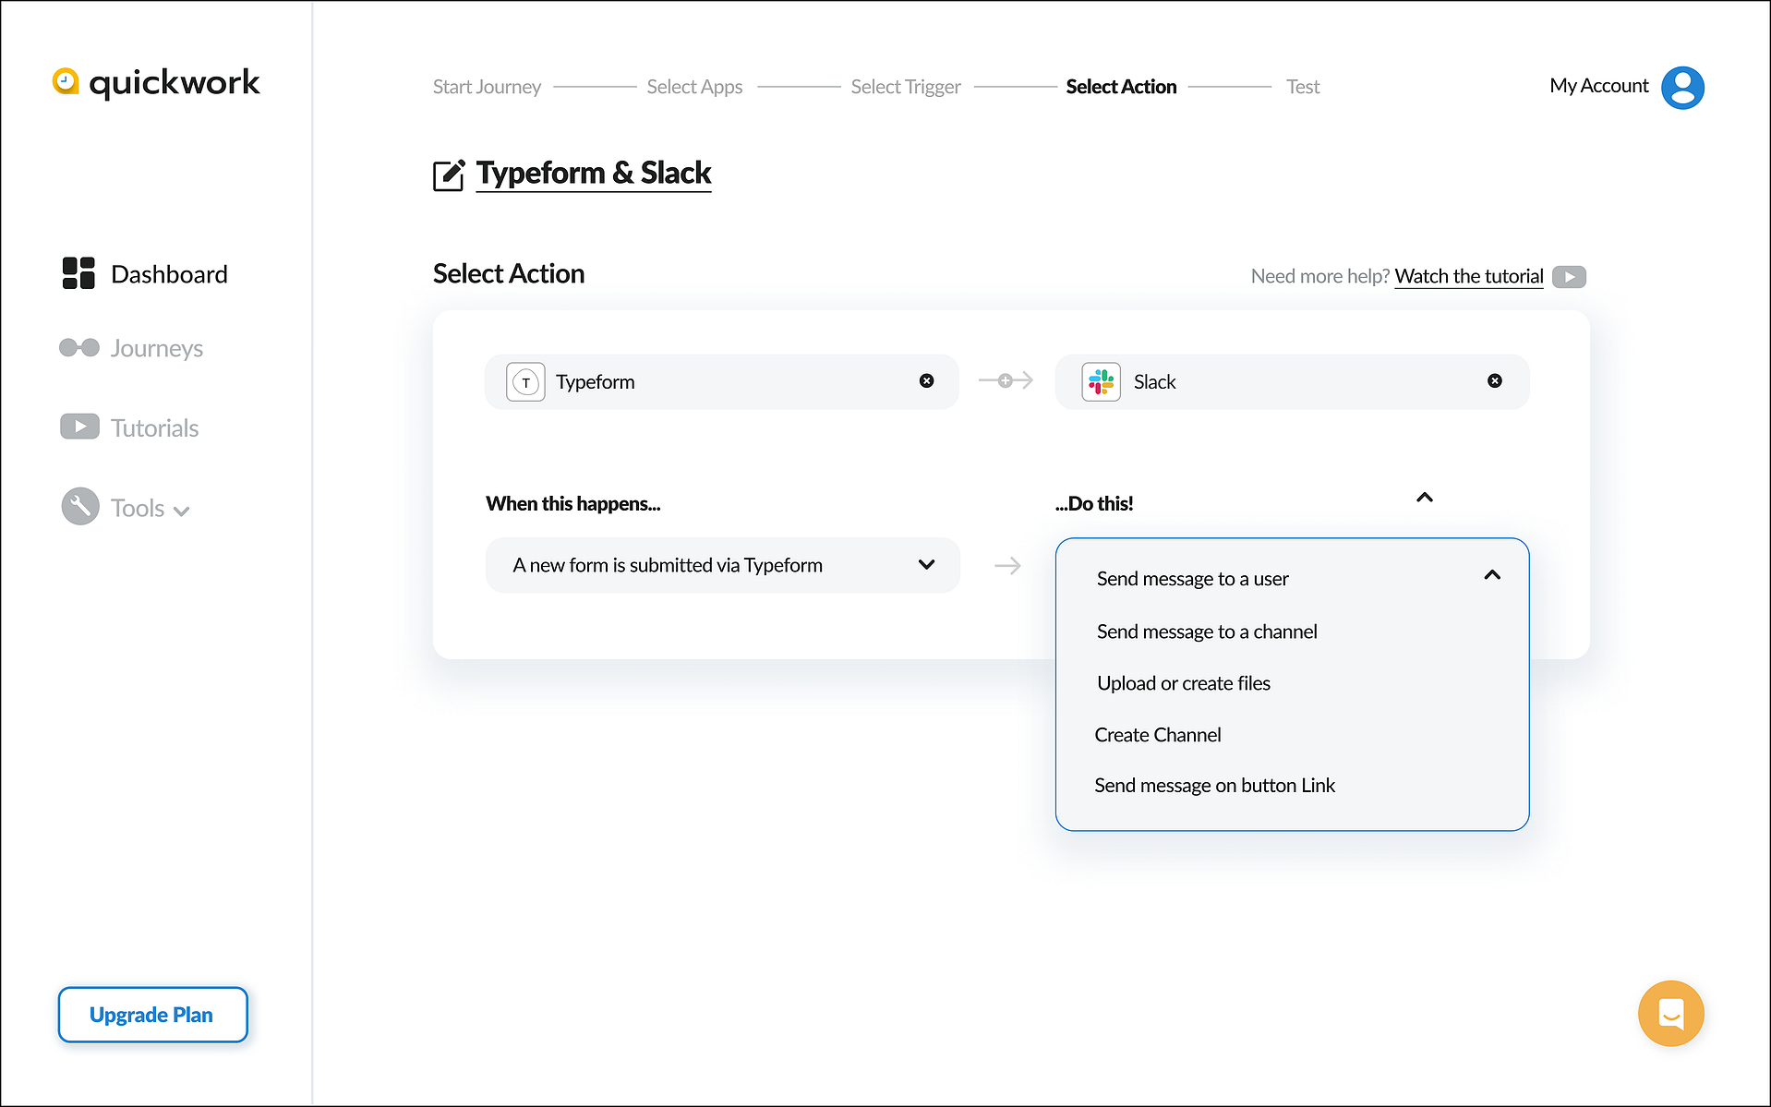Go to Select Trigger step
1771x1107 pixels.
click(906, 87)
